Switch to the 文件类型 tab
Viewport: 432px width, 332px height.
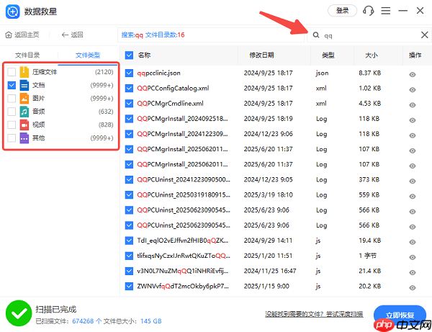(x=88, y=55)
